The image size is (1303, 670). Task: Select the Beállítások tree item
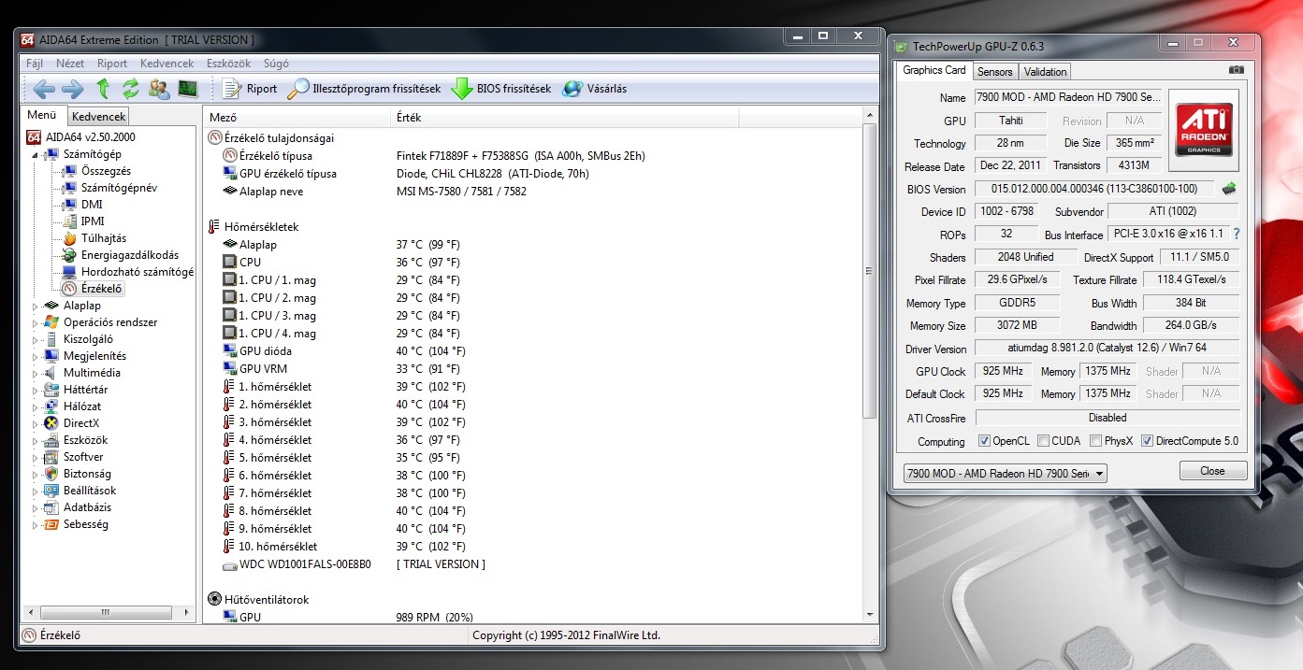(90, 491)
